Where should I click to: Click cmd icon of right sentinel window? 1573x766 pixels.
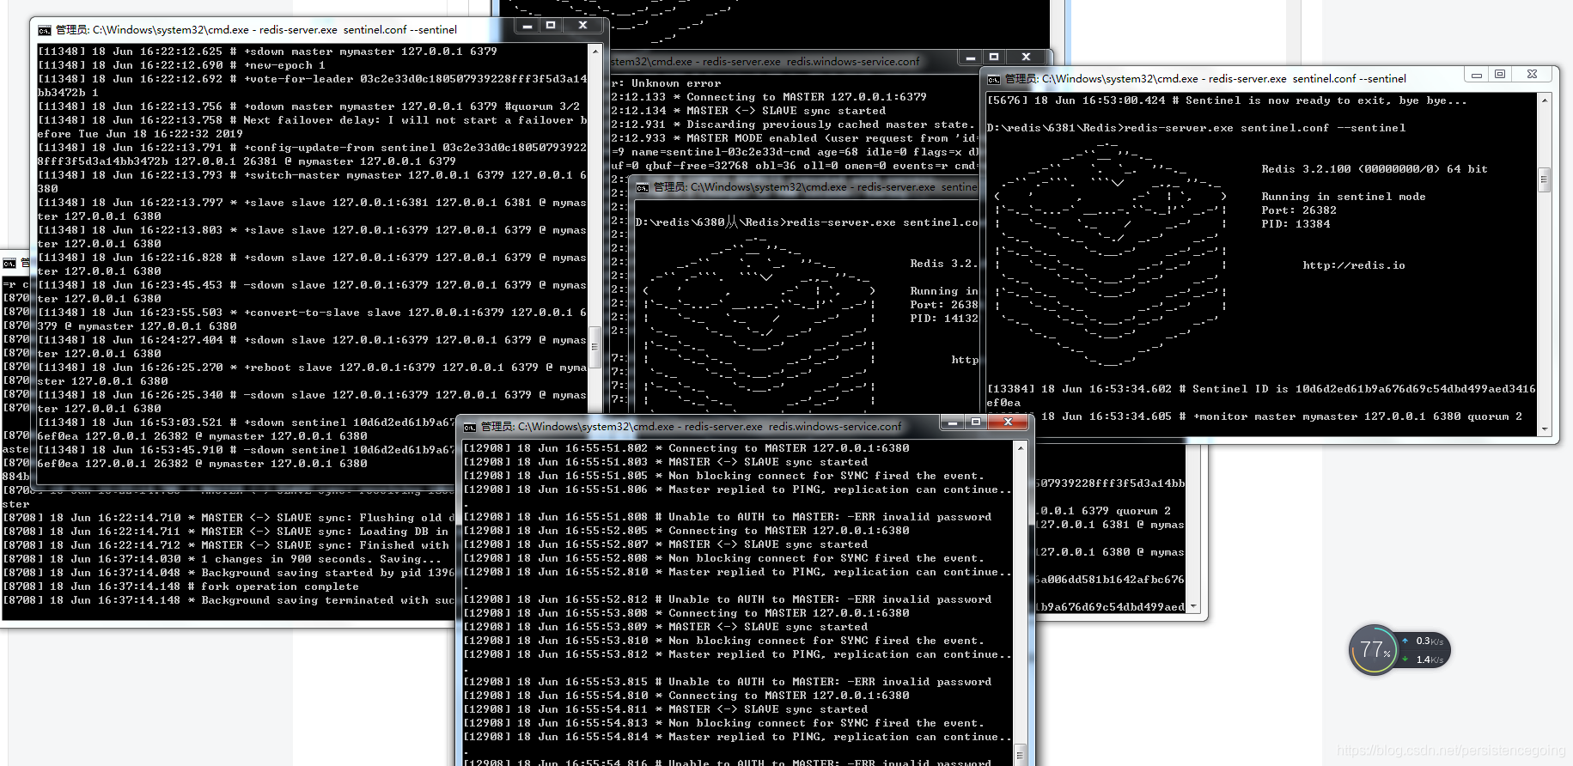tap(994, 79)
